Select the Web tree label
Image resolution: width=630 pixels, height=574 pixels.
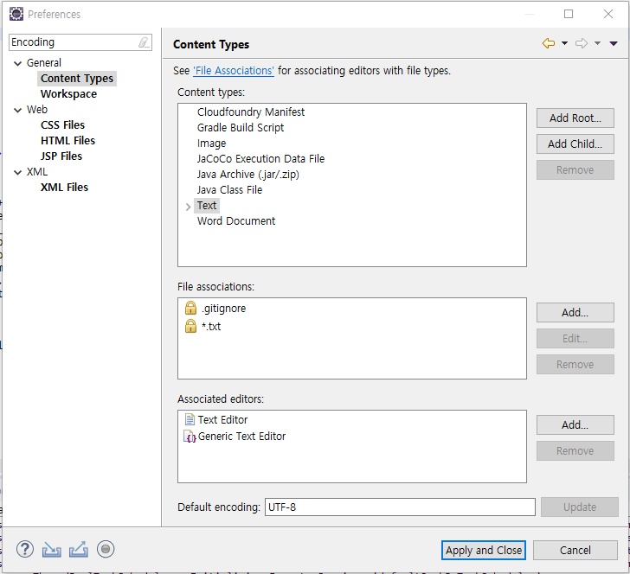(37, 110)
